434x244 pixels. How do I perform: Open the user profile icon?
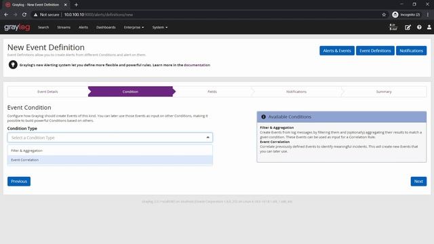click(429, 27)
